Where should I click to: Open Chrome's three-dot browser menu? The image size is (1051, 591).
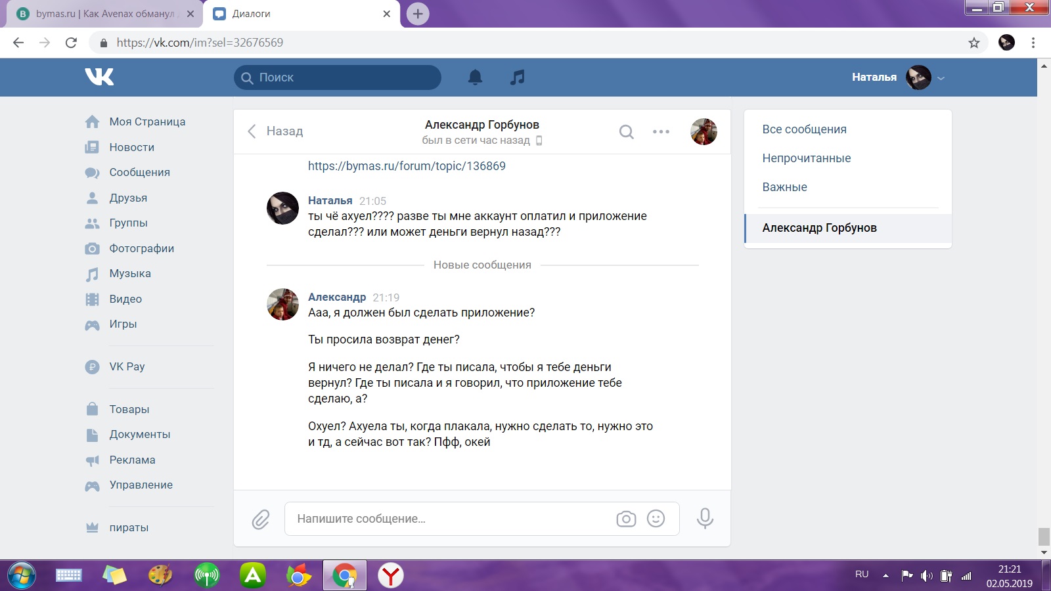click(1033, 43)
